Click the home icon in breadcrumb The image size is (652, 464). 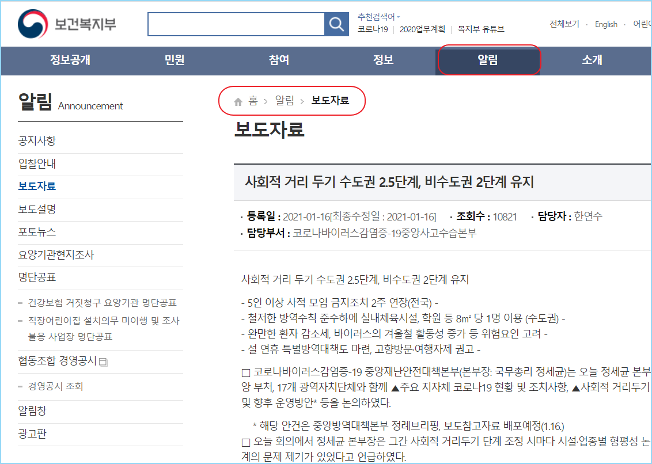(x=238, y=101)
